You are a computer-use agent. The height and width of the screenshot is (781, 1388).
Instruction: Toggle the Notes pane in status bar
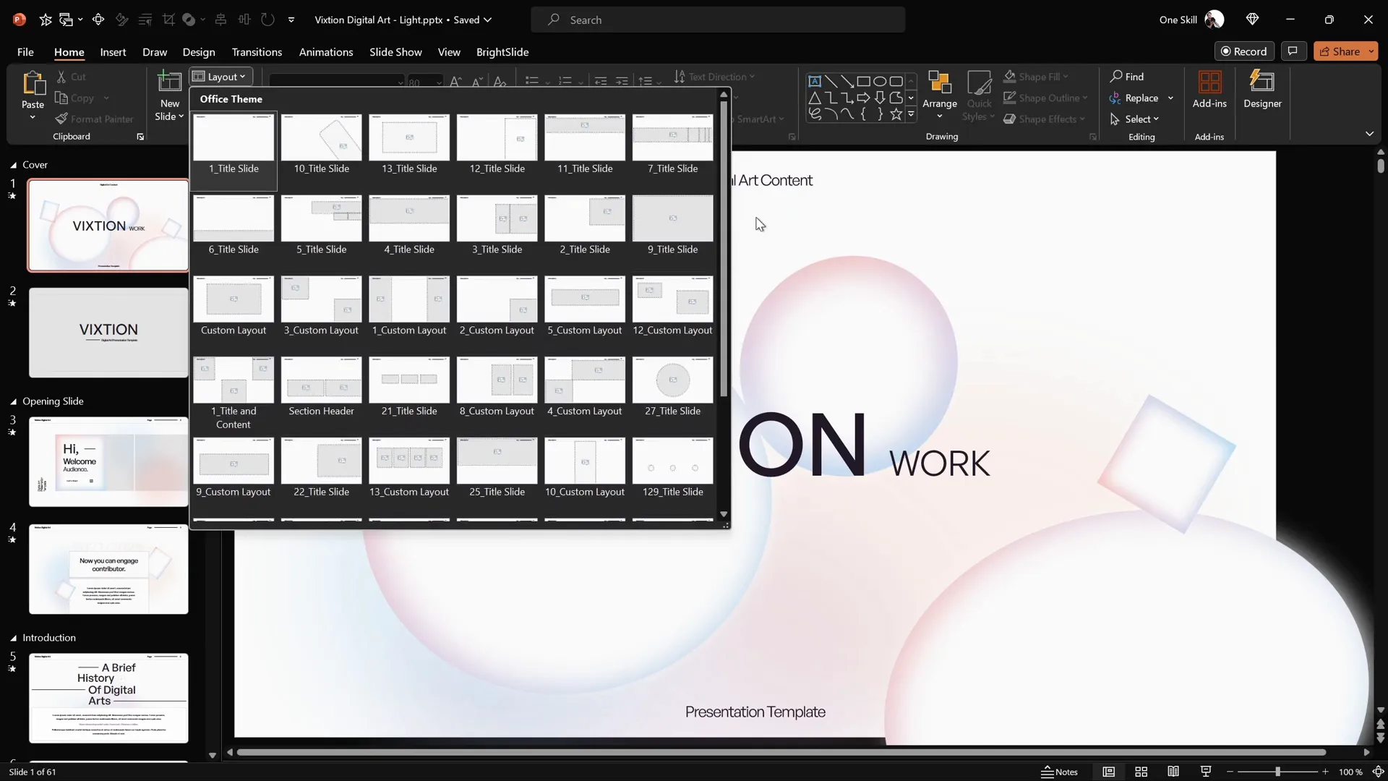(x=1059, y=772)
